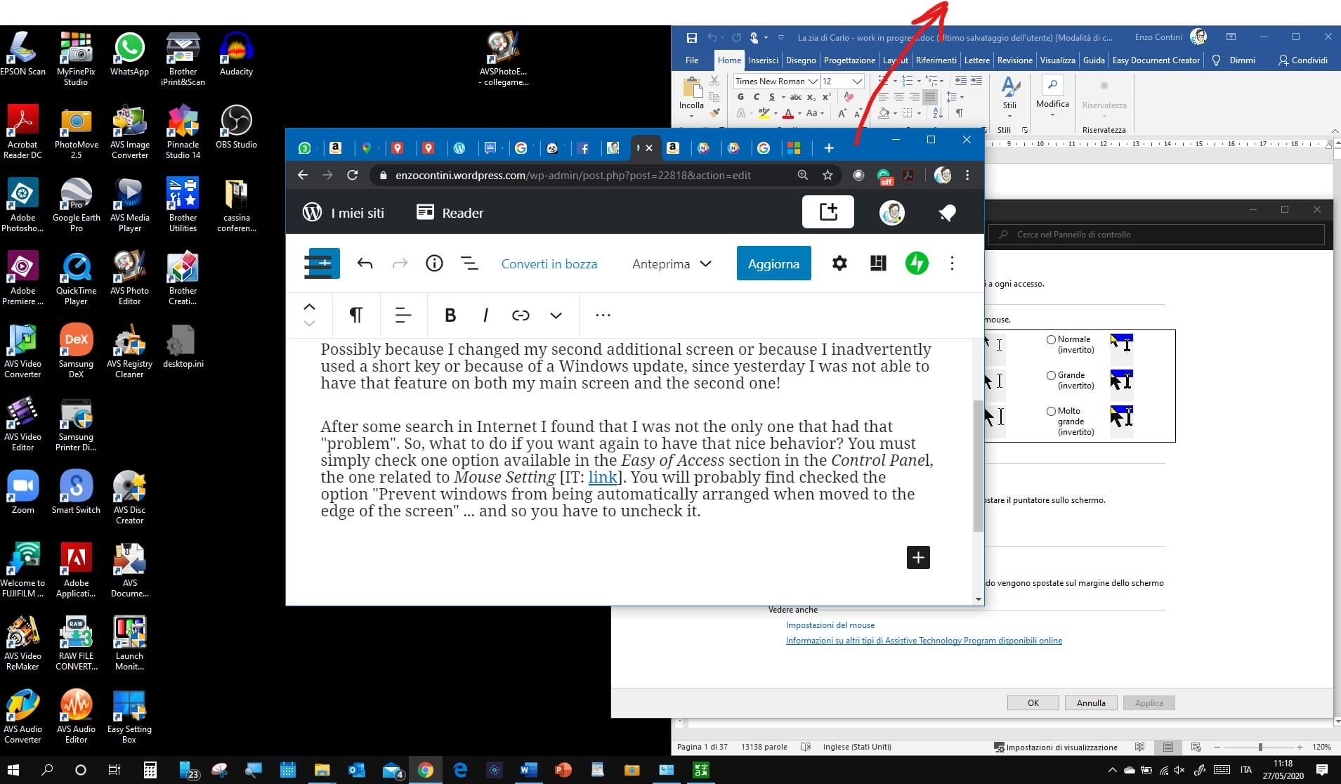The width and height of the screenshot is (1341, 784).
Task: Open WordPress notifications bell icon
Action: 947,213
